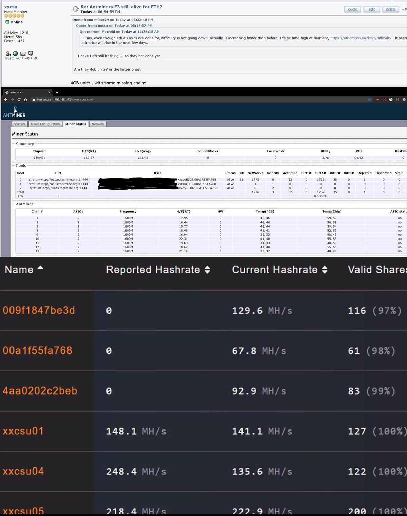Open the xxcsu username link
407x516 pixels.
click(x=11, y=7)
